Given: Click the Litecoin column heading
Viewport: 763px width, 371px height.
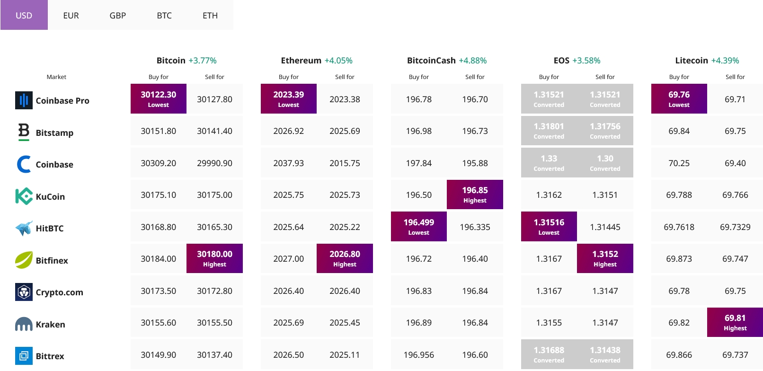Looking at the screenshot, I should [692, 60].
